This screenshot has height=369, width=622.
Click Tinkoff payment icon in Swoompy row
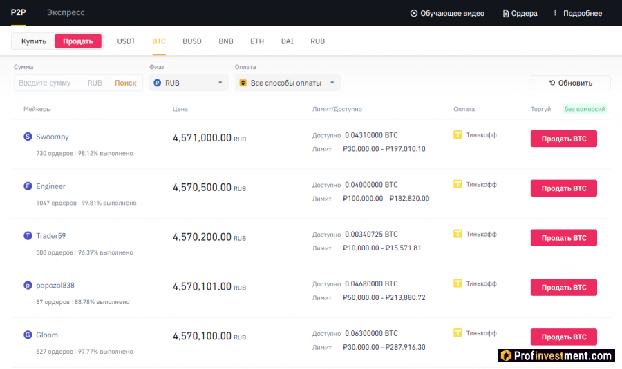point(458,134)
